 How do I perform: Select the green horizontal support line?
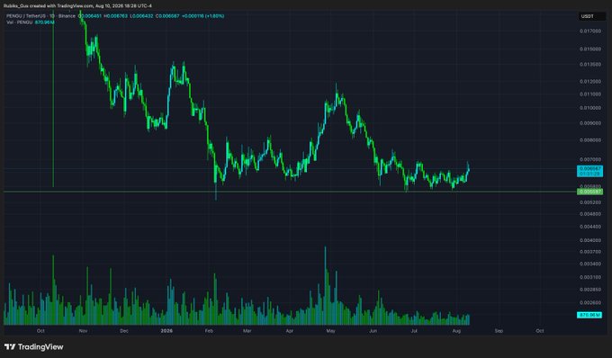(x=289, y=192)
